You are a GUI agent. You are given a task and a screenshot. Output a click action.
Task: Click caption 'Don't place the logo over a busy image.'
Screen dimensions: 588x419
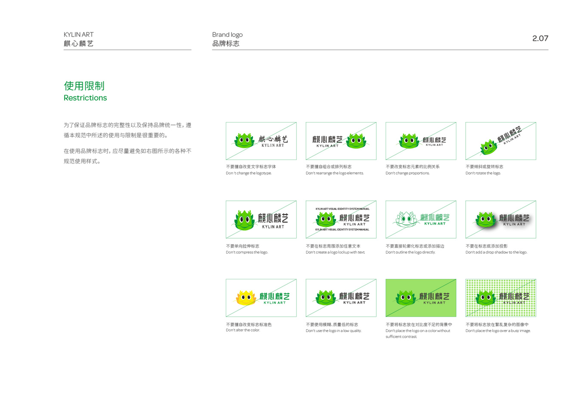(x=498, y=330)
